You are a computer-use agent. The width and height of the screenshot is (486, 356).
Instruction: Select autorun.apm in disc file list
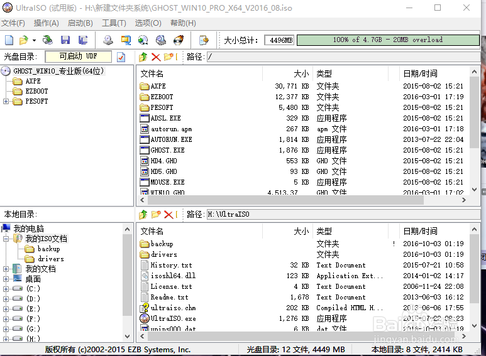coord(172,129)
